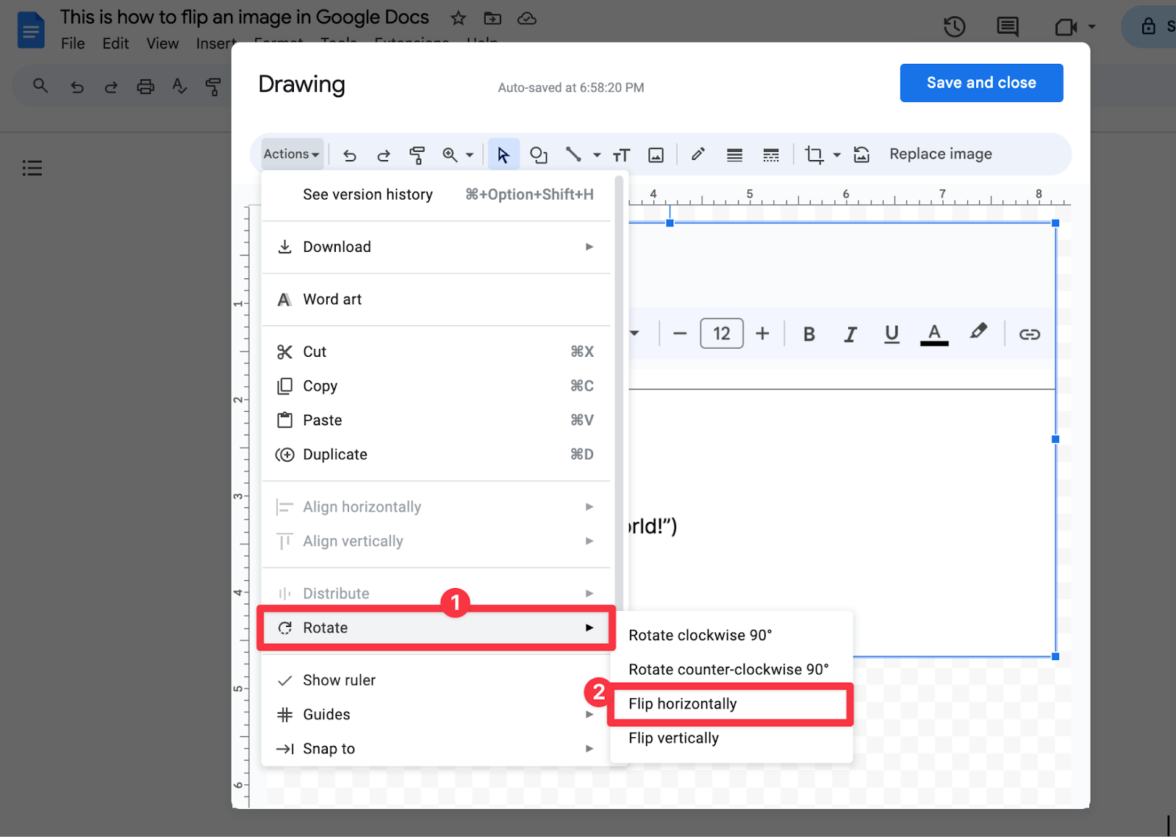Expand the Snap to submenu
Image resolution: width=1176 pixels, height=837 pixels.
(x=437, y=749)
